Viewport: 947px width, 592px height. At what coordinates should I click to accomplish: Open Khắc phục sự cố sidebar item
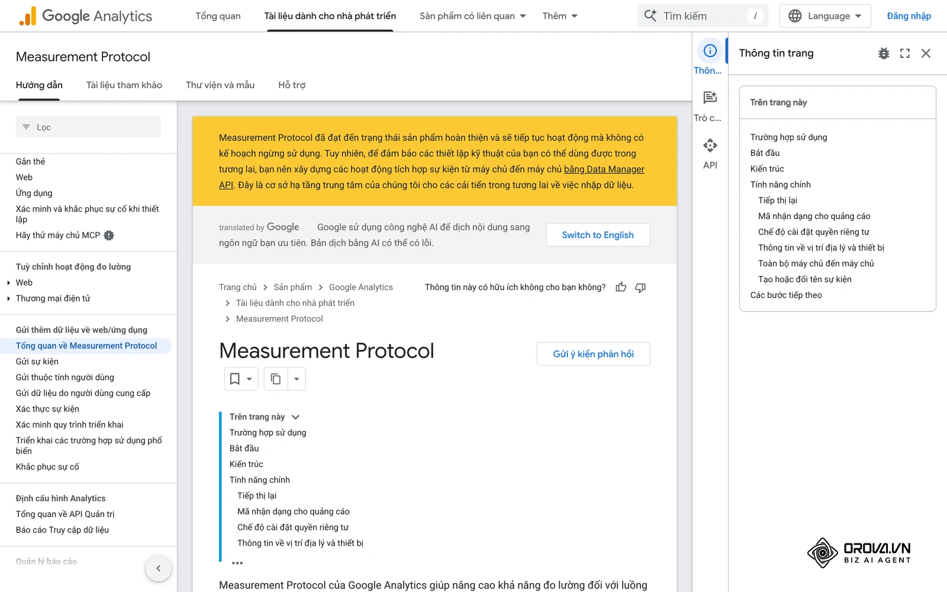point(47,467)
